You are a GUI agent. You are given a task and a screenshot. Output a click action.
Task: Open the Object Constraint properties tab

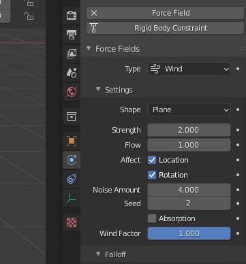click(72, 179)
